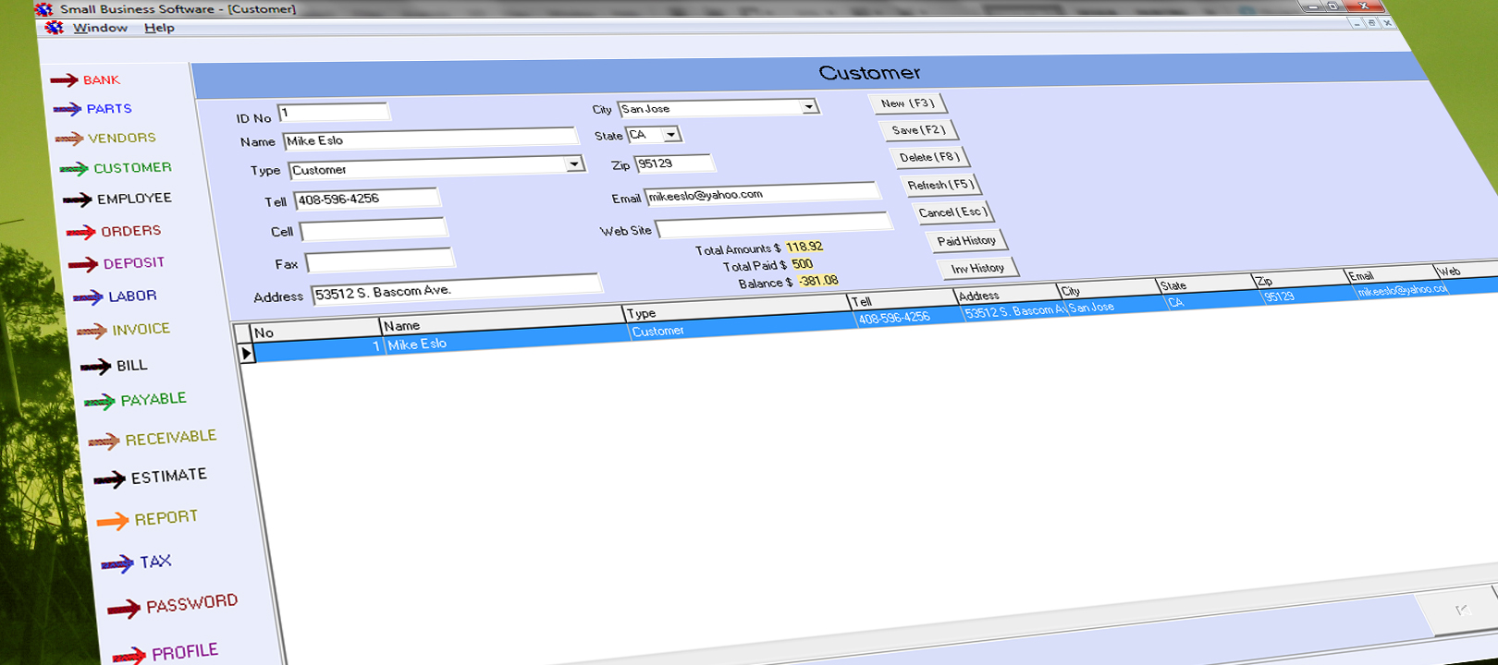Click the Email input field
The image size is (1498, 665).
(761, 194)
